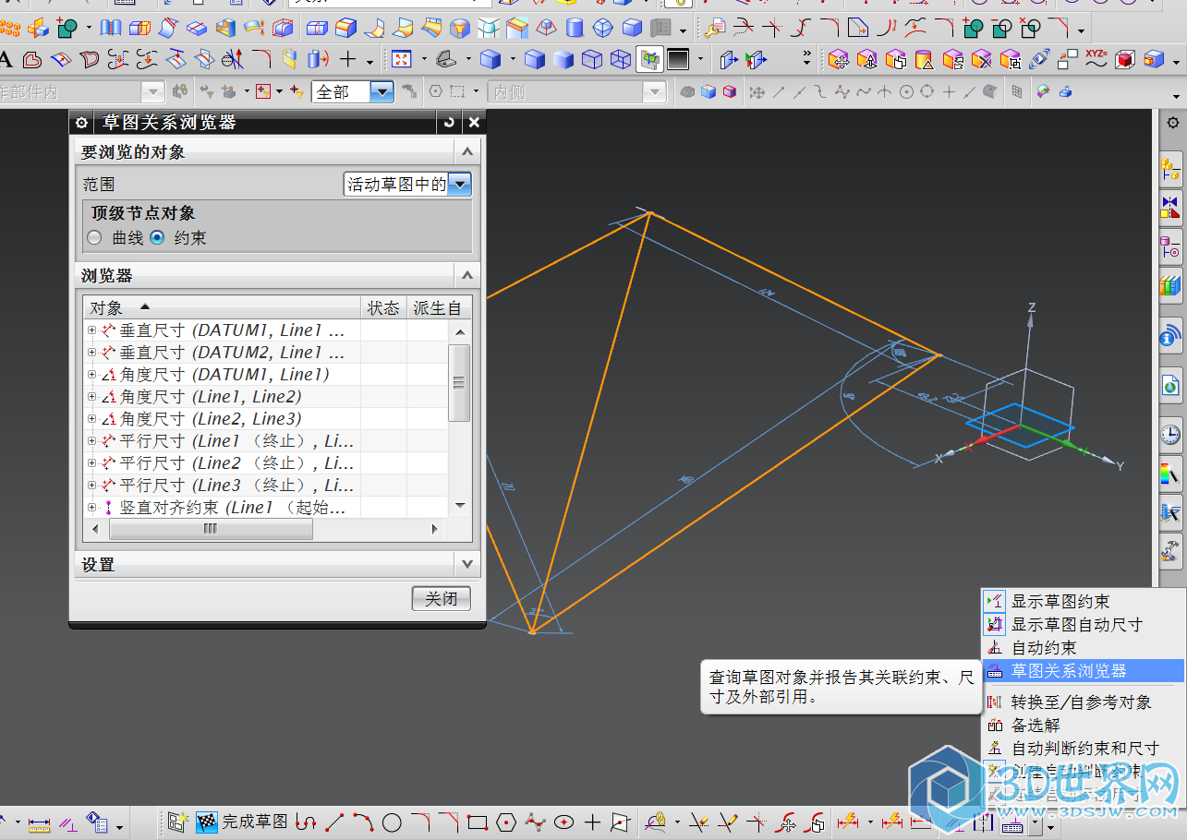The image size is (1187, 840).
Task: Click the list's scroll-right arrow
Action: pyautogui.click(x=435, y=529)
